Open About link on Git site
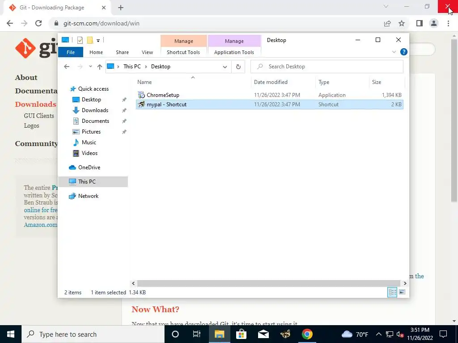The image size is (458, 343). pyautogui.click(x=26, y=78)
